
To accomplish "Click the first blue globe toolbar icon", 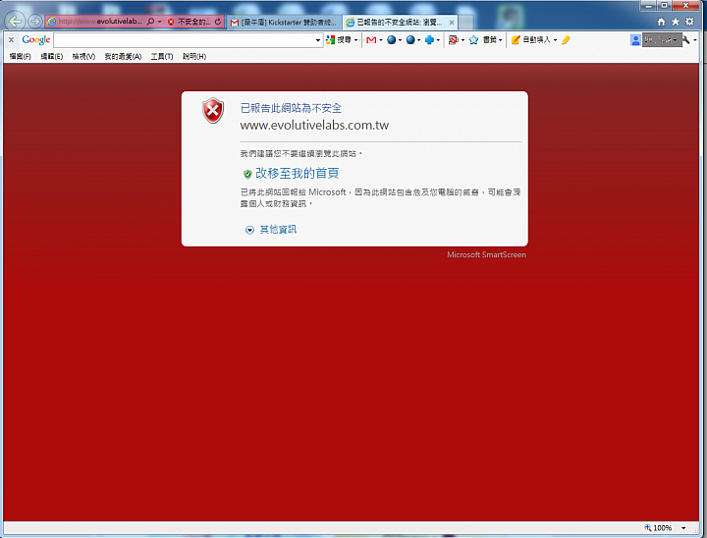I will click(x=392, y=39).
